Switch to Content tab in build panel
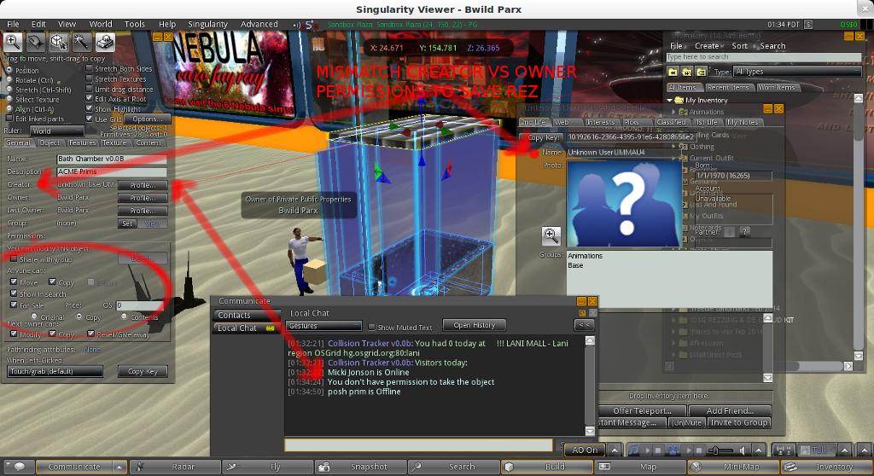This screenshot has width=874, height=476. [149, 143]
